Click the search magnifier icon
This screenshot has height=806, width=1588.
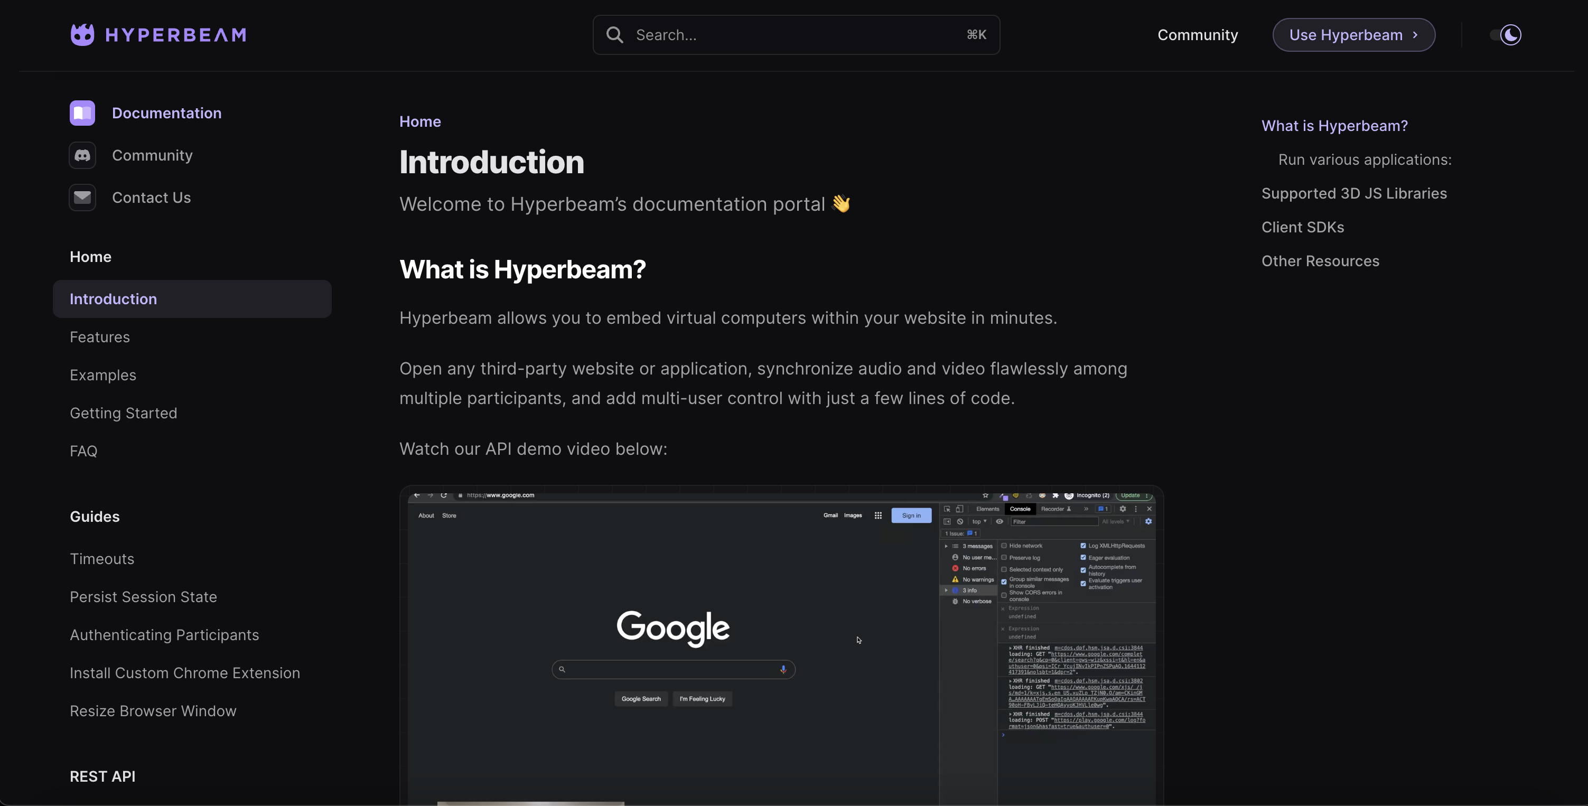[x=614, y=34]
